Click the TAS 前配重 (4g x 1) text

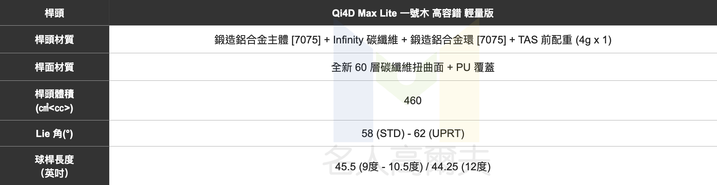(x=565, y=40)
